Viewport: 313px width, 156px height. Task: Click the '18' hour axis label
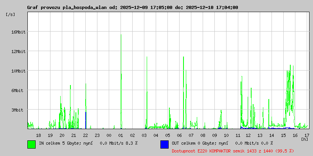(38, 135)
